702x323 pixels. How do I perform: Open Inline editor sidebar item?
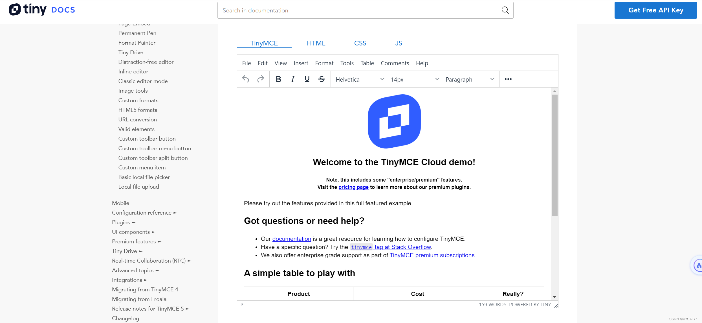(133, 71)
